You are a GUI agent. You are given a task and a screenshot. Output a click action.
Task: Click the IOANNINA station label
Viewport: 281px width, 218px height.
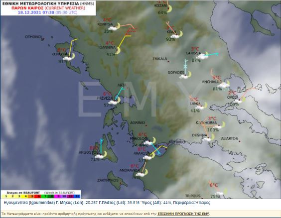(x=107, y=47)
